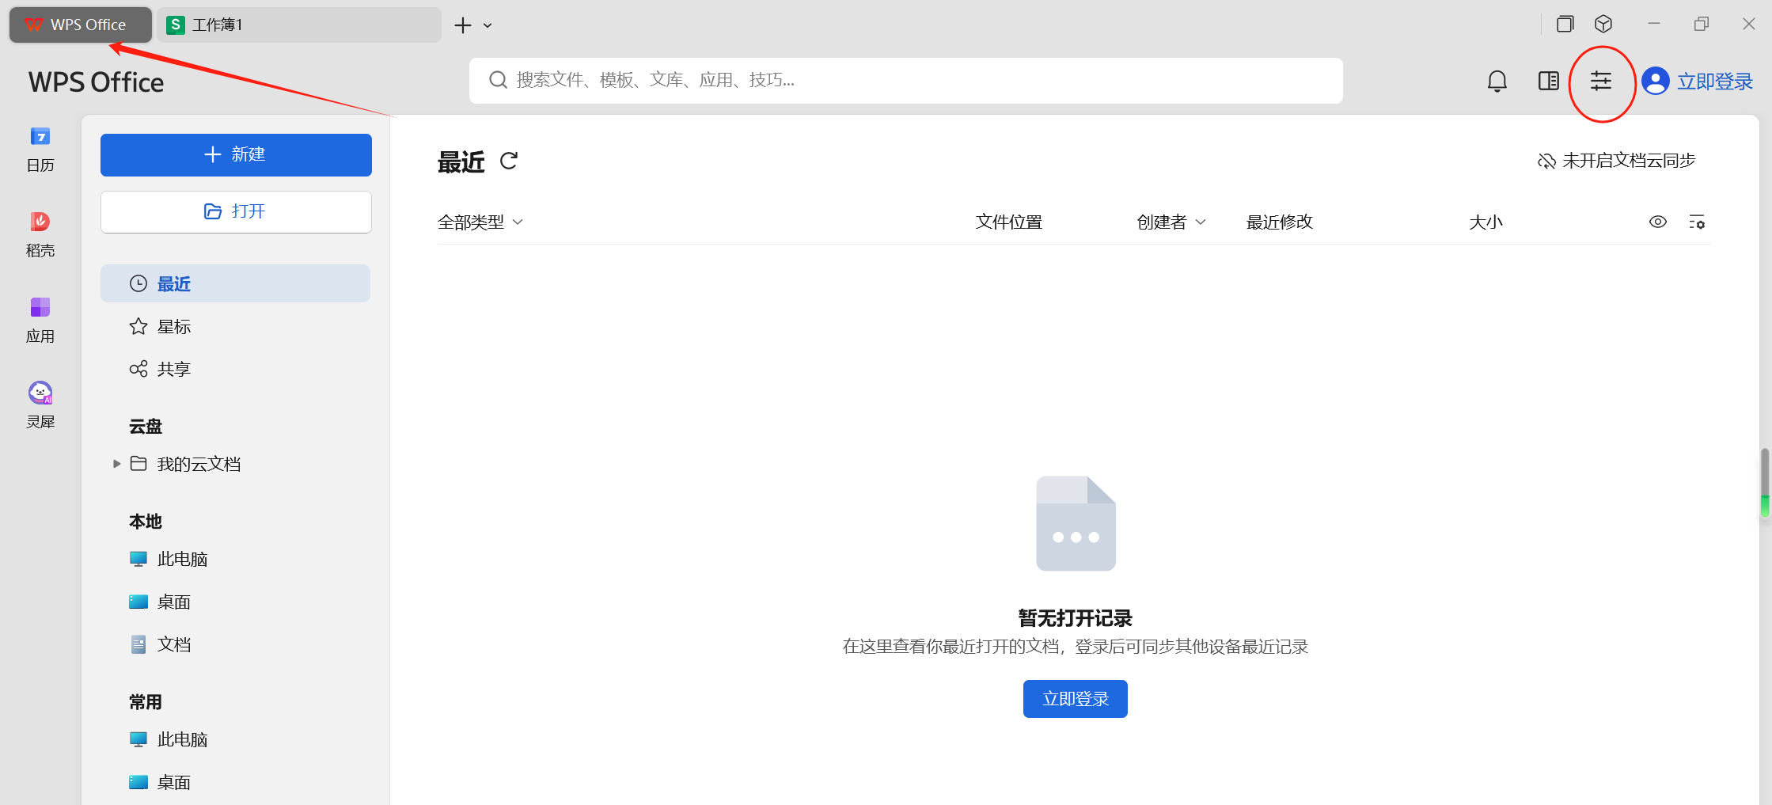Open the 创建者 creator filter dropdown

point(1171,222)
